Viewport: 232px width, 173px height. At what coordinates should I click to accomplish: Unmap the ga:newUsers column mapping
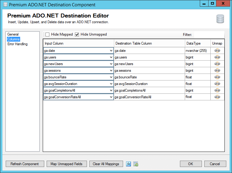217,64
